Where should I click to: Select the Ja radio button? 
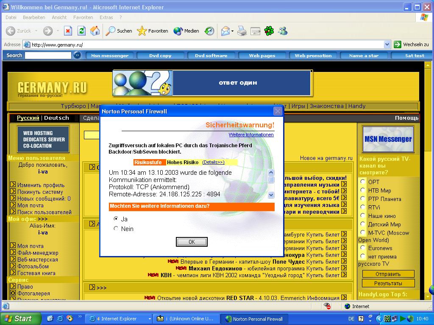(x=116, y=219)
